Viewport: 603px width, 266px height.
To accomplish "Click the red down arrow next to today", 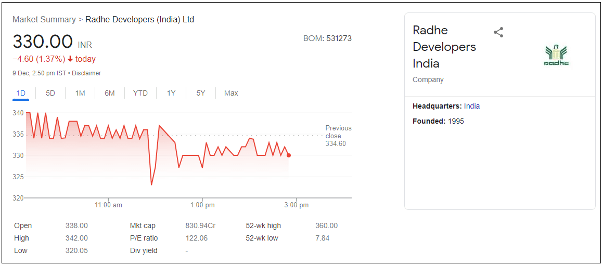I will pyautogui.click(x=70, y=59).
